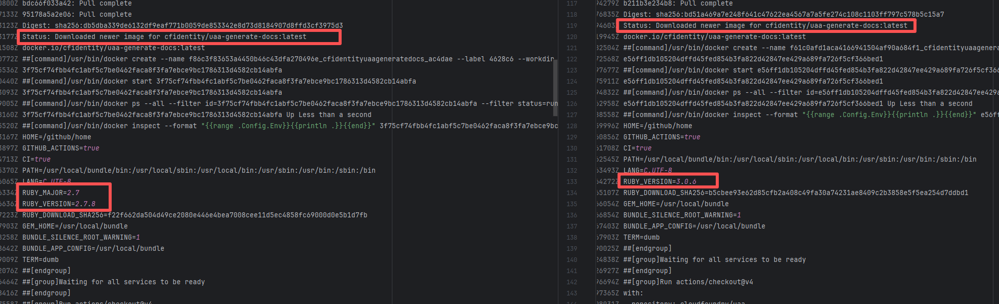Select the RUBY_MAJOR=2.7 line

coord(51,193)
